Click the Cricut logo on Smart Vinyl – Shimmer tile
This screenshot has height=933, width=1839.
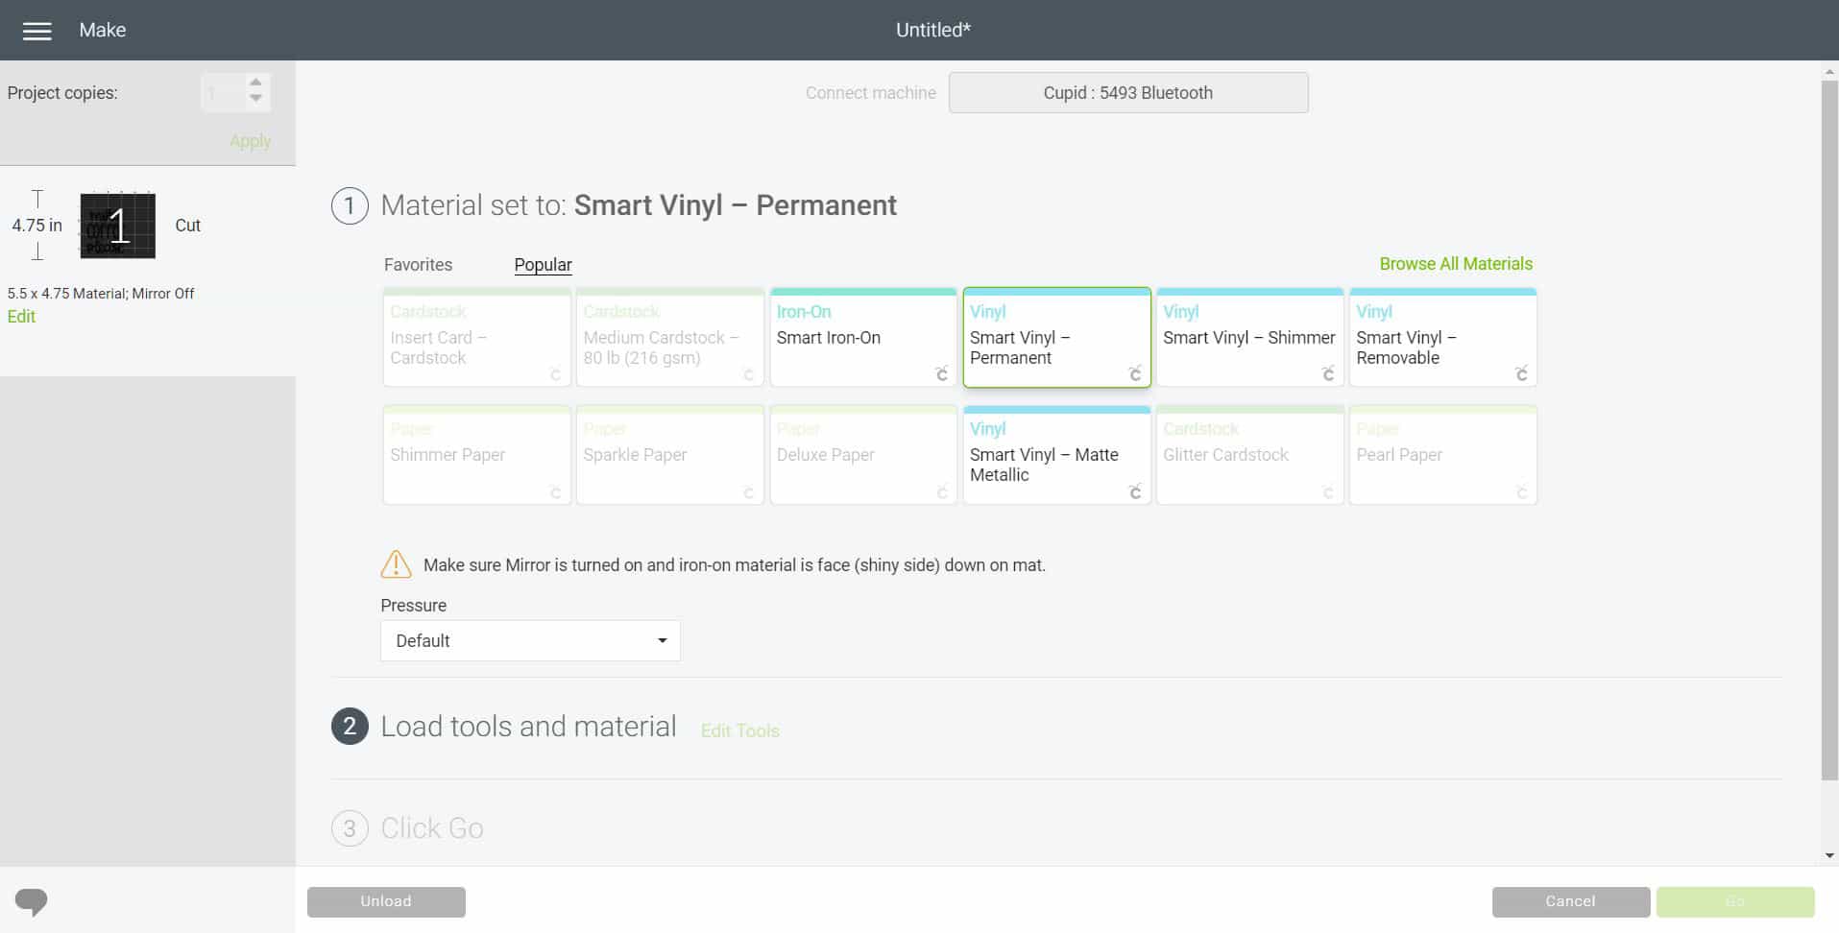[x=1328, y=373]
